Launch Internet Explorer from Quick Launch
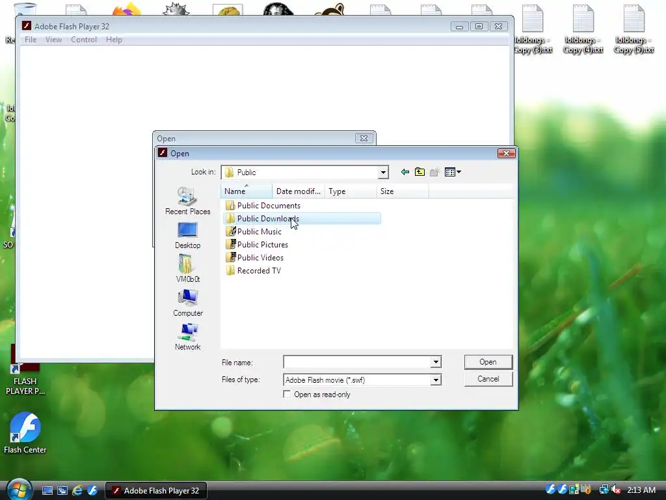 (x=77, y=491)
